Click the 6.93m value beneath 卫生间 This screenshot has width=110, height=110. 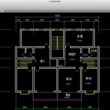pyautogui.click(x=85, y=55)
